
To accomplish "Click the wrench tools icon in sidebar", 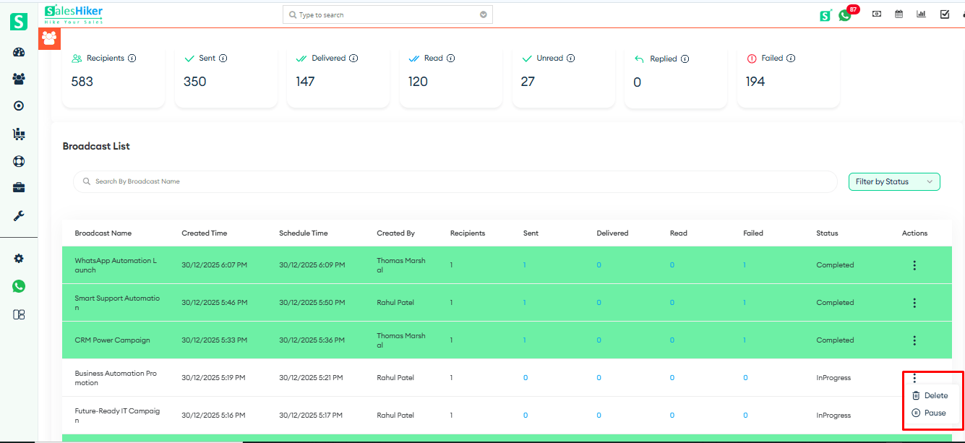I will (x=19, y=215).
